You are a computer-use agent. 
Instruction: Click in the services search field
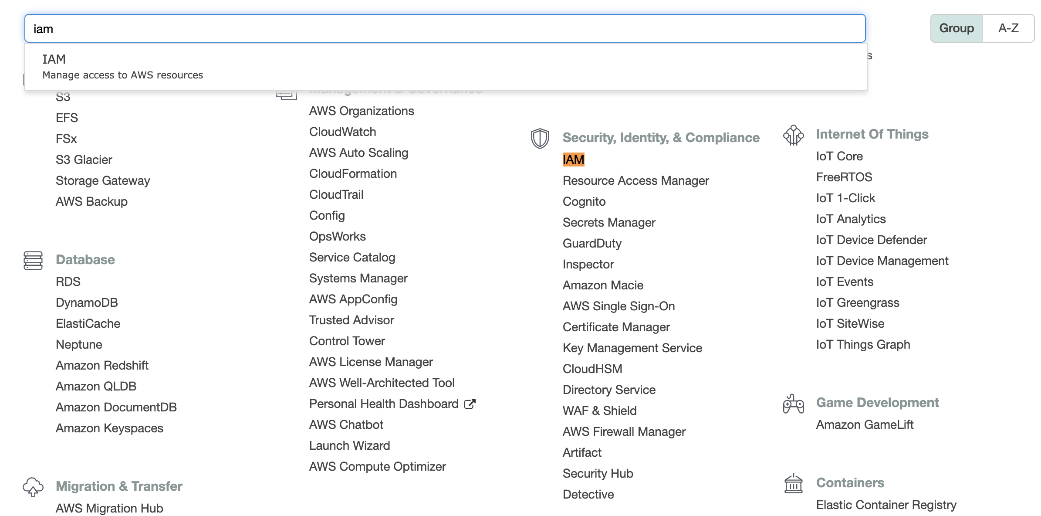tap(444, 29)
